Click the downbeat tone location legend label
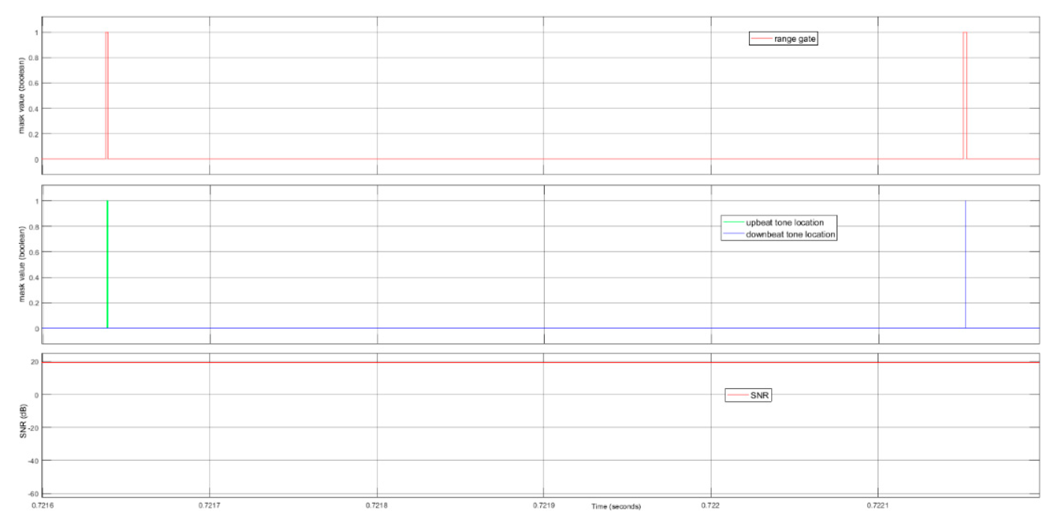1057x527 pixels. [790, 234]
